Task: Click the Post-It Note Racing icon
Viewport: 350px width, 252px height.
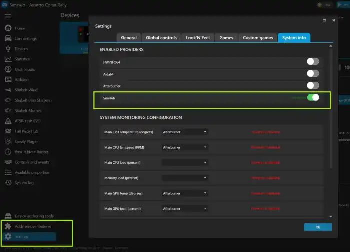Action: [x=8, y=152]
